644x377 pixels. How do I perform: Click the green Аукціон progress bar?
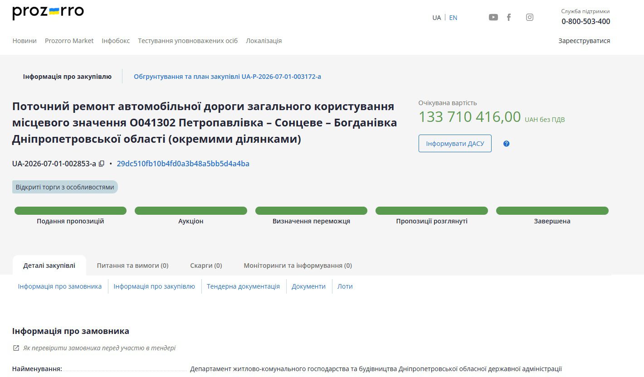coord(191,211)
